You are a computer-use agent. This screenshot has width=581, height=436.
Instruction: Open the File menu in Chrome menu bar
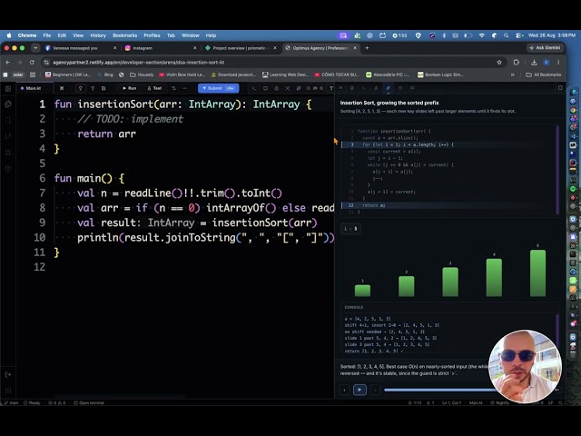pos(47,35)
